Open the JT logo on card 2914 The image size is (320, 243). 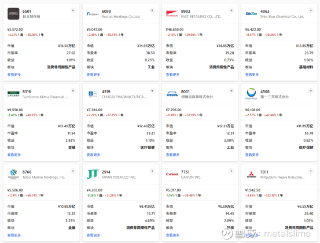coord(93,174)
